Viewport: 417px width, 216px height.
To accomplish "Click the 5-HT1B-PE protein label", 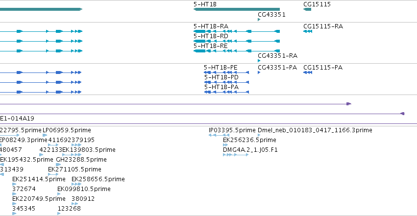I will [x=221, y=68].
